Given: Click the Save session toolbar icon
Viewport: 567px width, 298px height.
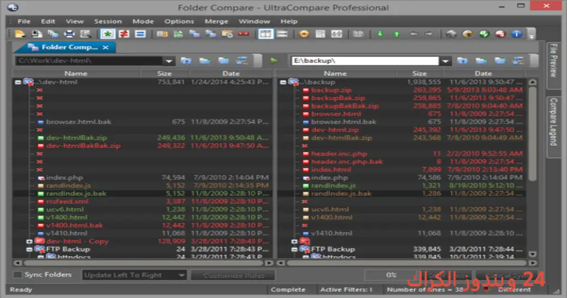Looking at the screenshot, I should point(36,34).
